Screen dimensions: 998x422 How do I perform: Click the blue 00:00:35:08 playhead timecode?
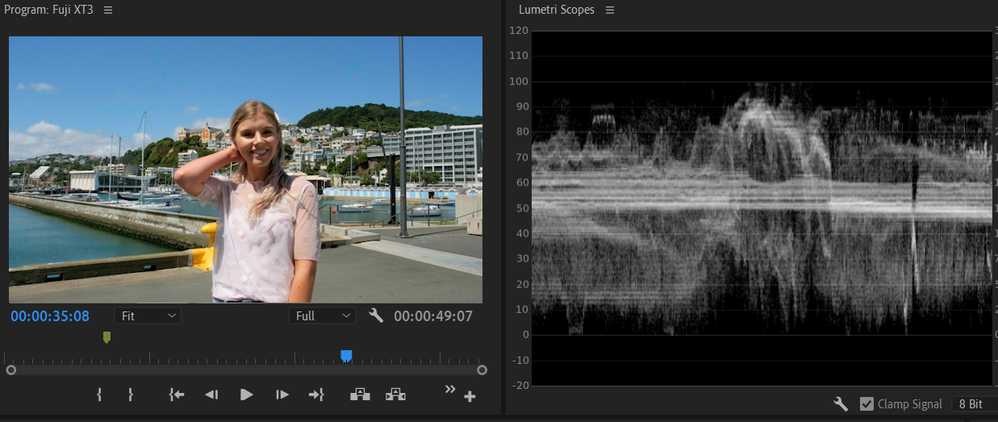click(50, 316)
